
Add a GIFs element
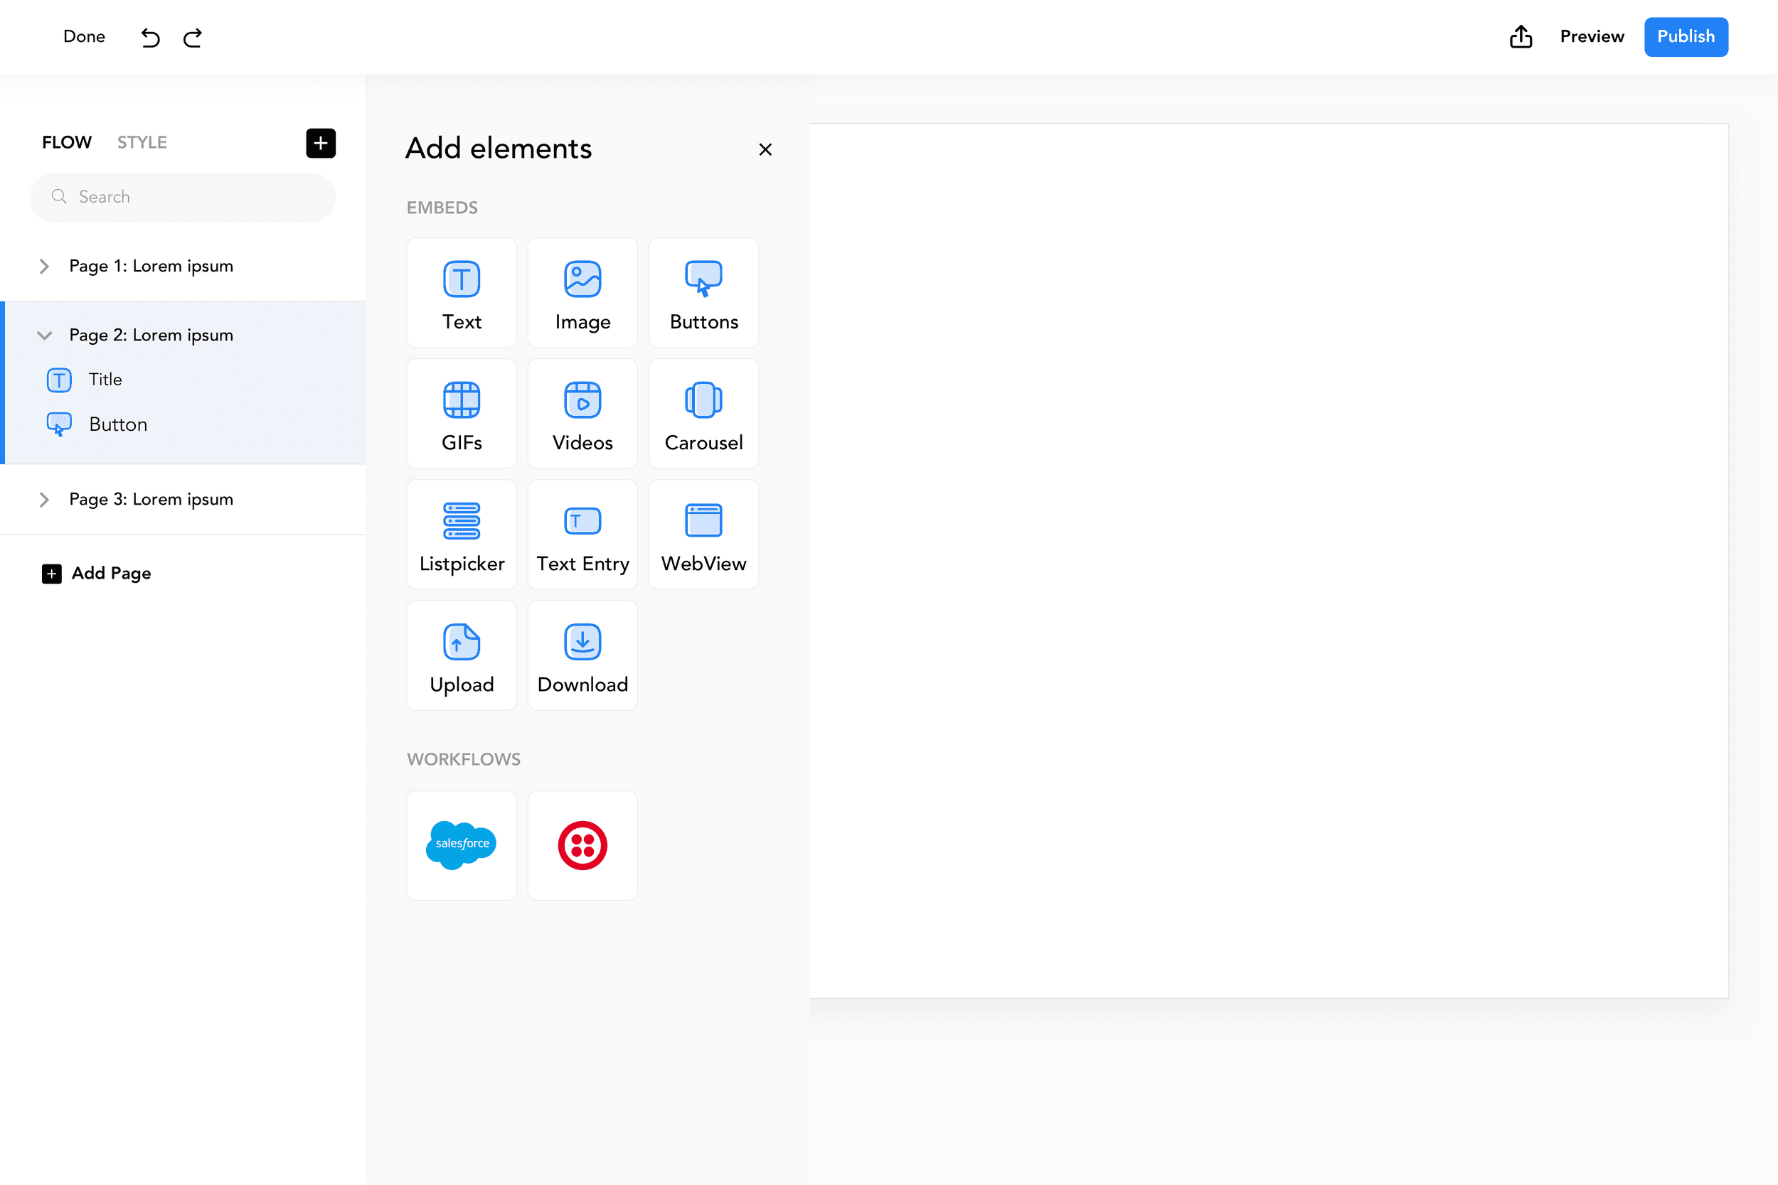461,414
